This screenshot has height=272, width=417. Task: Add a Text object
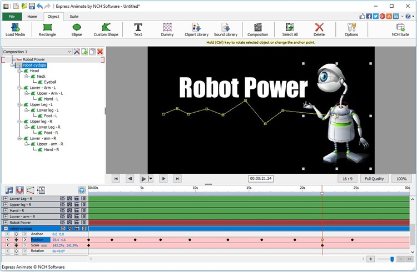click(138, 29)
